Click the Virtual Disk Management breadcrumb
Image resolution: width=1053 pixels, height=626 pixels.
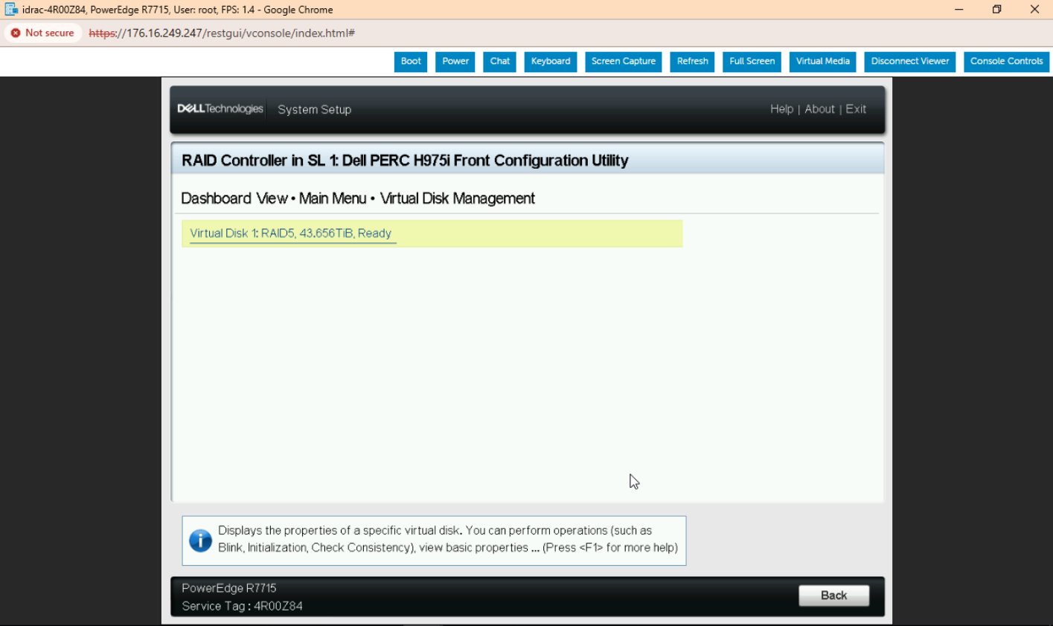pyautogui.click(x=457, y=199)
